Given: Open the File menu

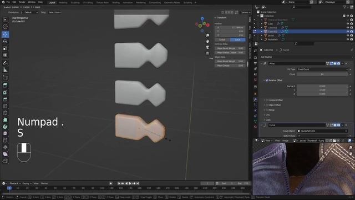Looking at the screenshot, I should tap(8, 2).
